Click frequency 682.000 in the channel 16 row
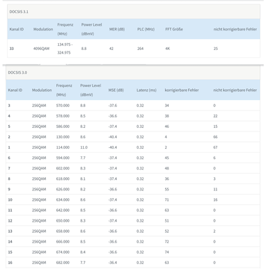The height and width of the screenshot is (278, 265). pyautogui.click(x=62, y=263)
